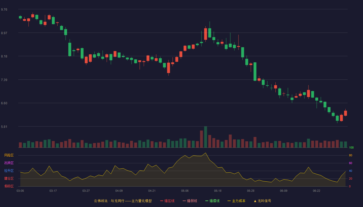Click the red dash icon before 强压线
This screenshot has width=363, height=207.
[x=162, y=201]
